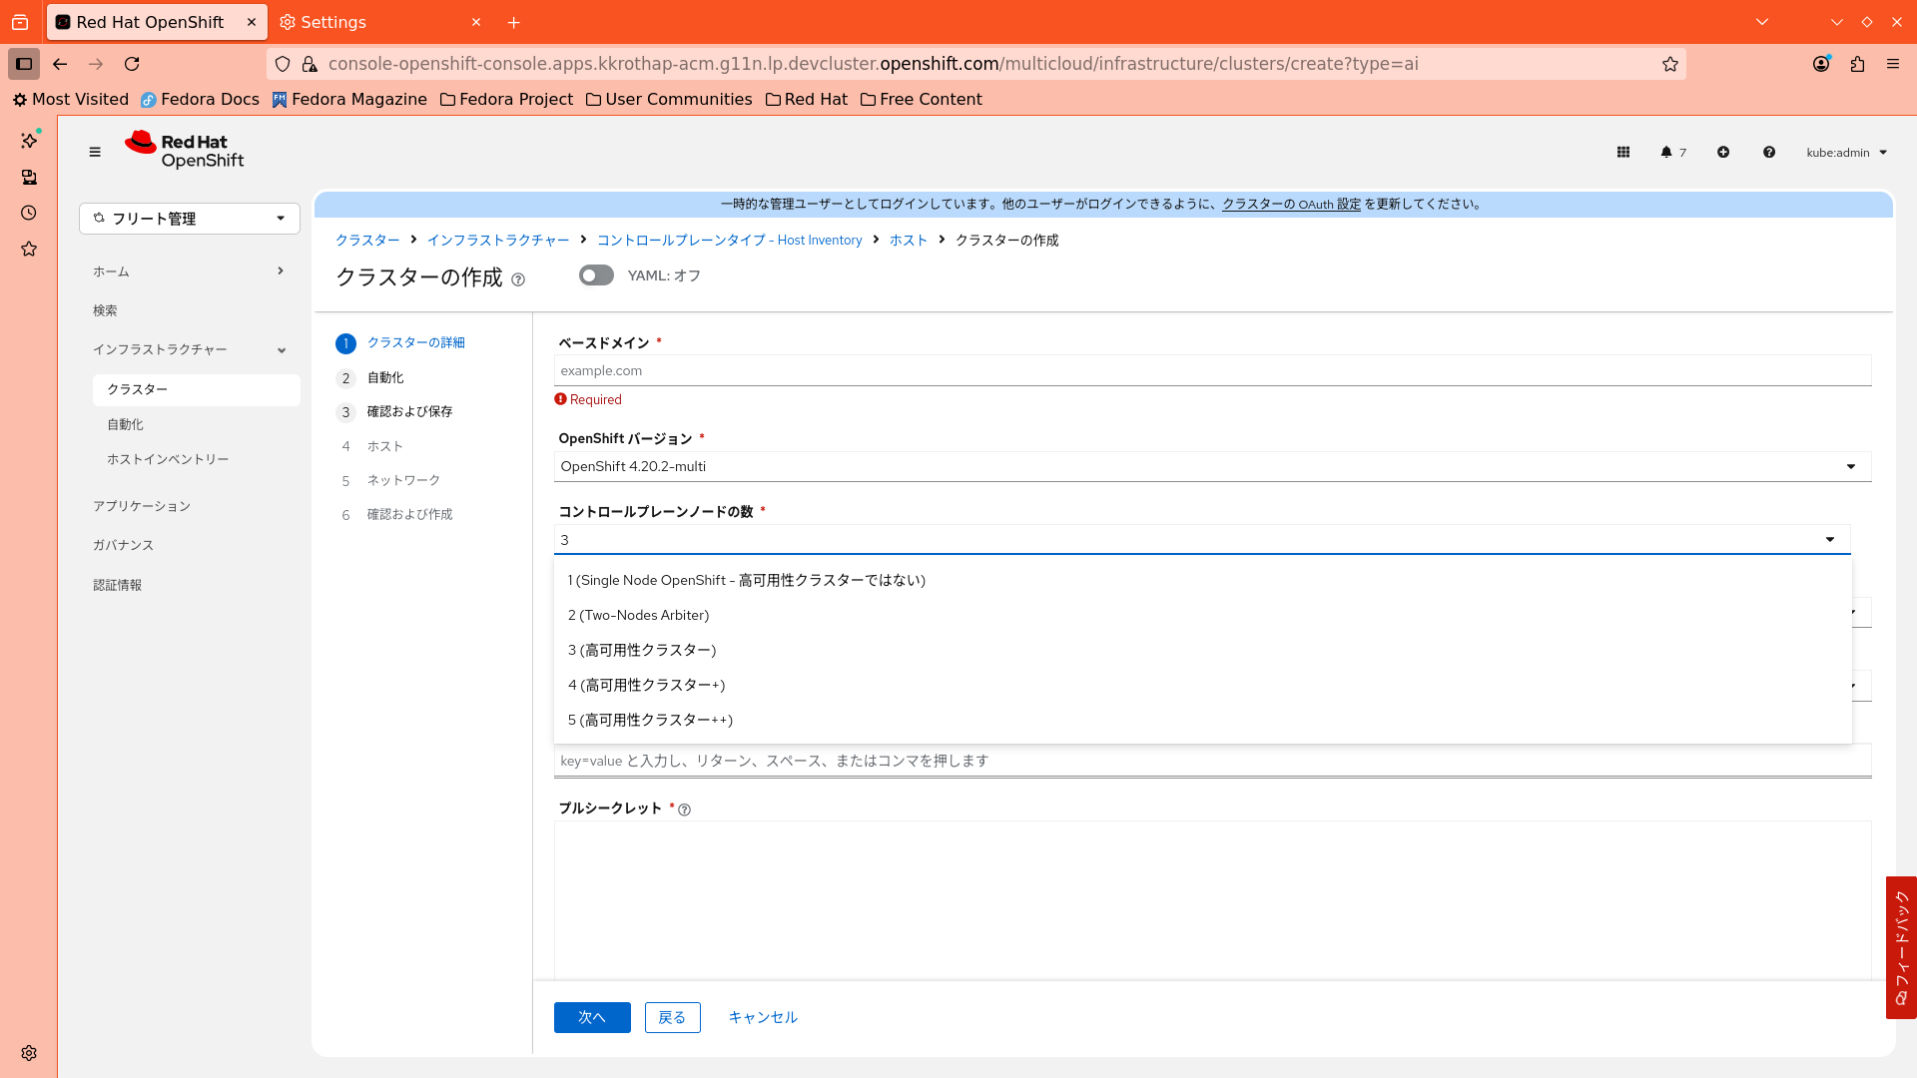The image size is (1917, 1078).
Task: Open the kube:admin user menu
Action: (1846, 152)
